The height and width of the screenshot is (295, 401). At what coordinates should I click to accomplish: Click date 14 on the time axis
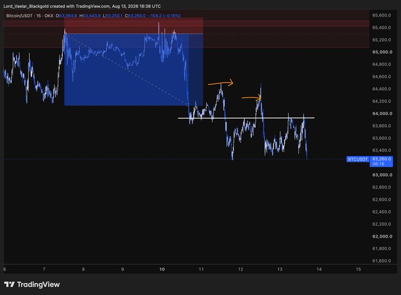click(319, 269)
